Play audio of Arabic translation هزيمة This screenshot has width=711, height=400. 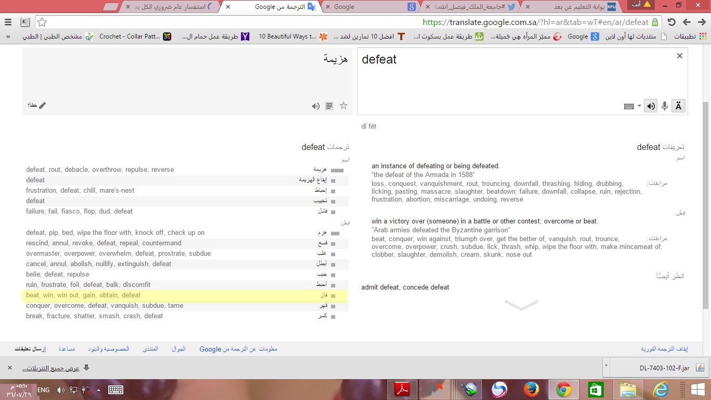click(315, 106)
